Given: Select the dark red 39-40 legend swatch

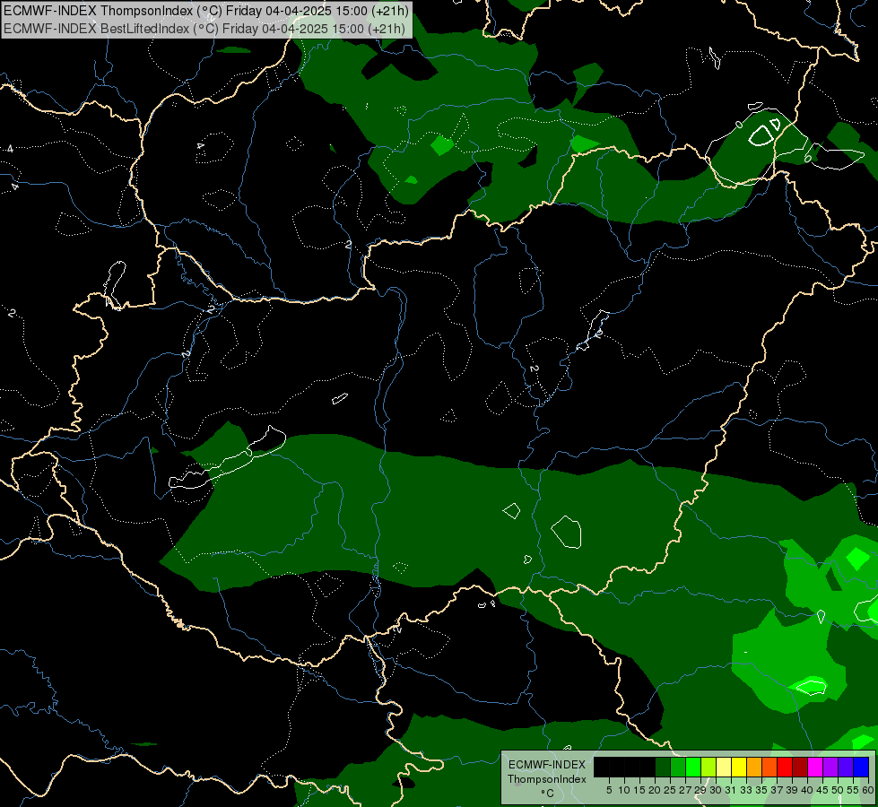Looking at the screenshot, I should 800,767.
